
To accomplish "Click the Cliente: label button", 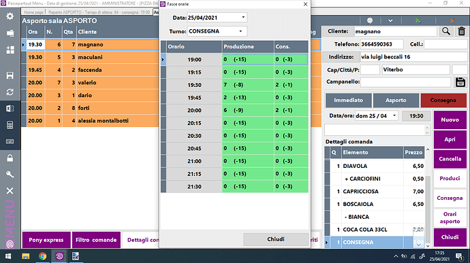I will pos(337,31).
